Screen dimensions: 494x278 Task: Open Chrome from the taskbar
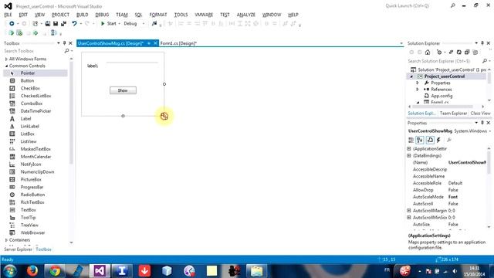(55, 271)
